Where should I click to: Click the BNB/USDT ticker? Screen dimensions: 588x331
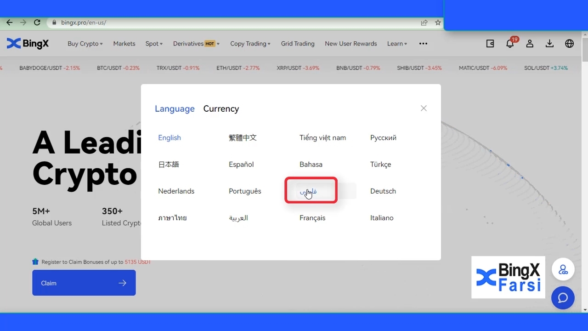358,68
